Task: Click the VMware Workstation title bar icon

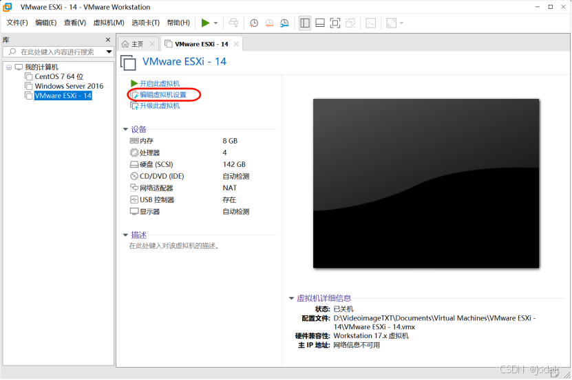Action: 8,7
